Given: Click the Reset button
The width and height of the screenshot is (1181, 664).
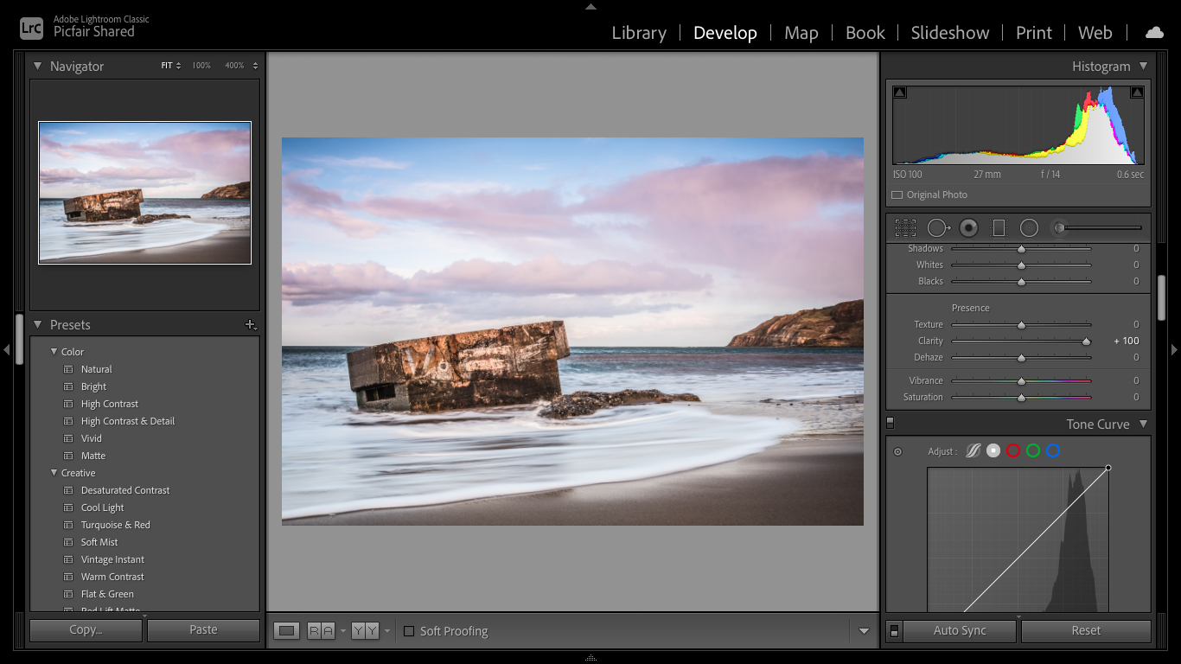Looking at the screenshot, I should 1086,631.
